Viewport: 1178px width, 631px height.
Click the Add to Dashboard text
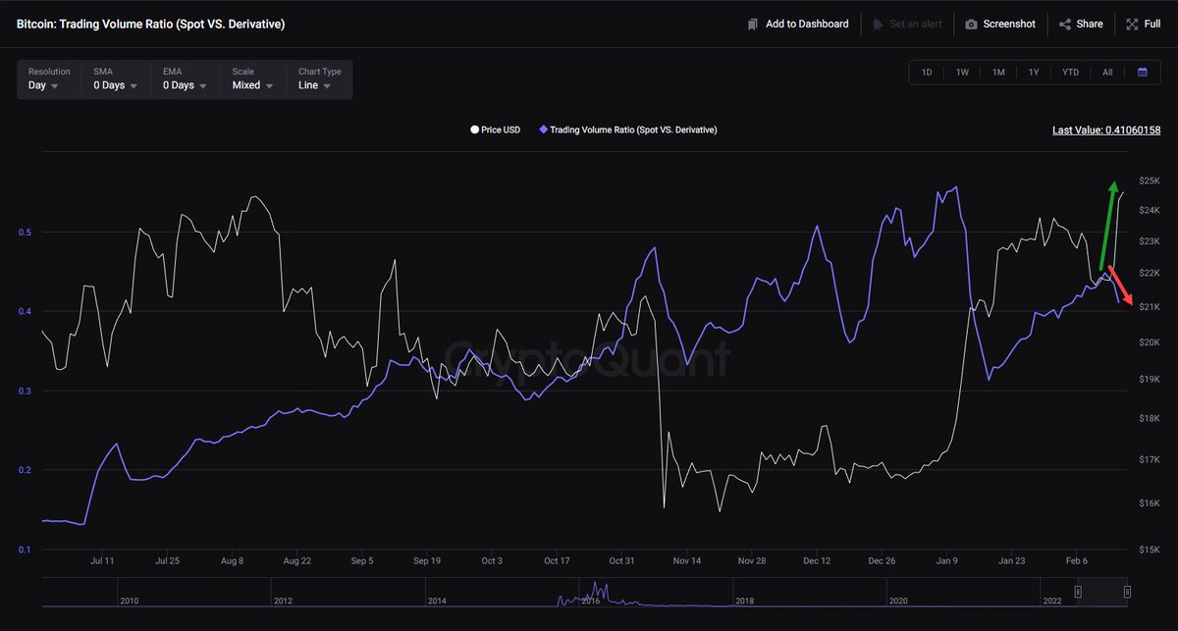807,24
